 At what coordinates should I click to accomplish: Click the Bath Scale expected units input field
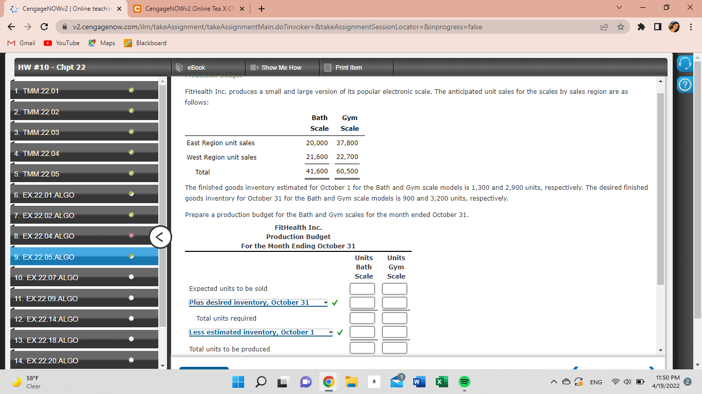click(362, 288)
